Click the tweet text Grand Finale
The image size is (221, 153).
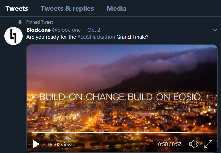click(132, 37)
